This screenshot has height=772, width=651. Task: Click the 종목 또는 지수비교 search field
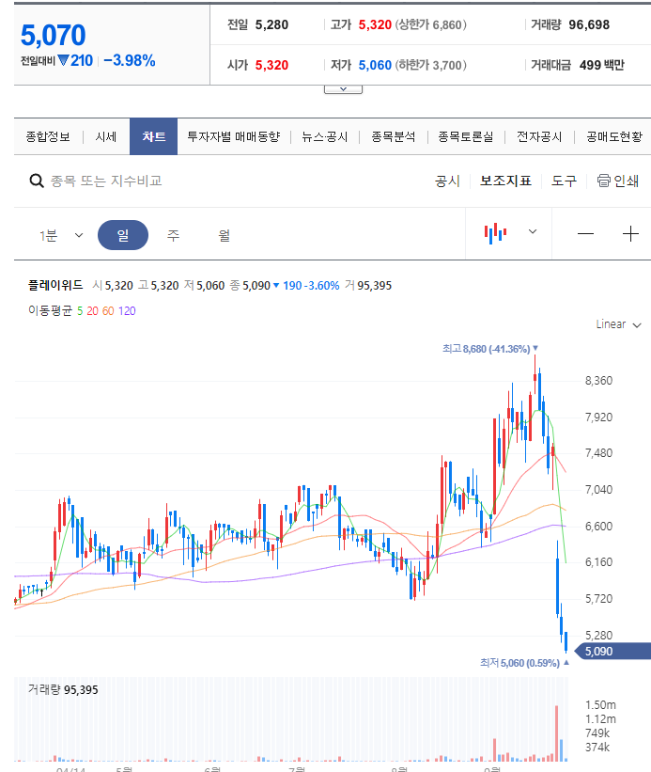pos(106,181)
